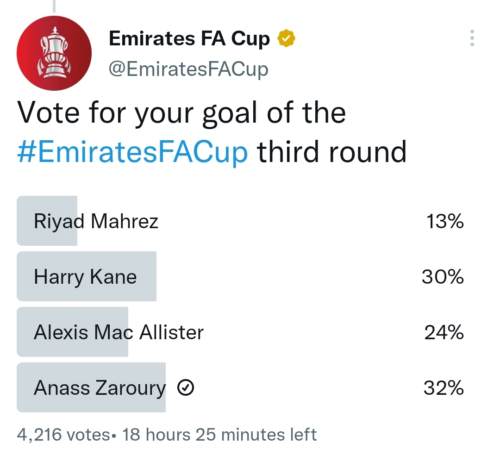Click the words "third round" in the tweet

[331, 152]
